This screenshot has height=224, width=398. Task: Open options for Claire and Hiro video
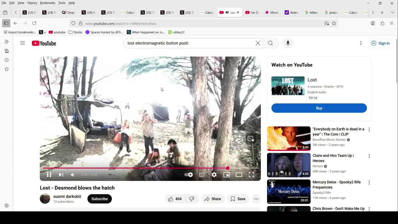point(369,156)
